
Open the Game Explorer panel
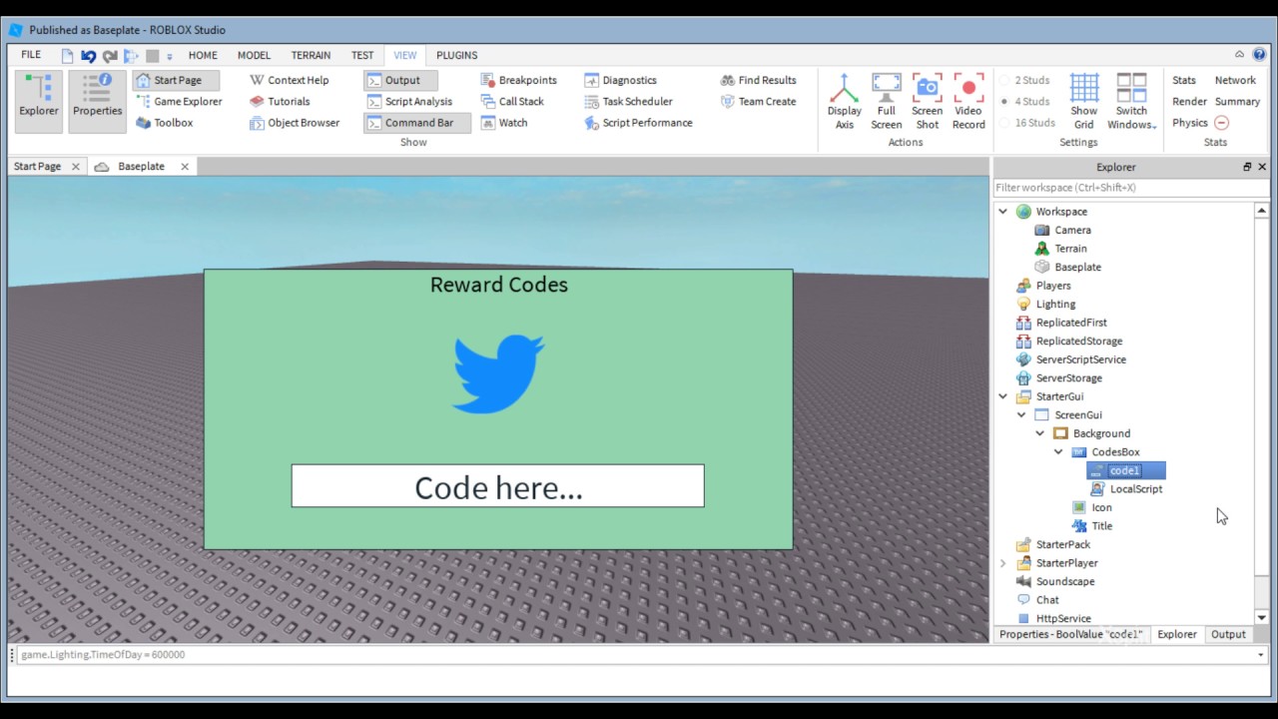[179, 101]
